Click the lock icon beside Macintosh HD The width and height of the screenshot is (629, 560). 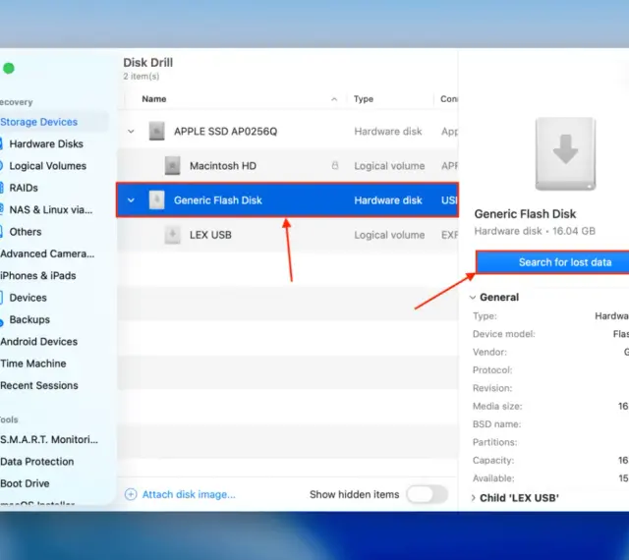point(335,165)
